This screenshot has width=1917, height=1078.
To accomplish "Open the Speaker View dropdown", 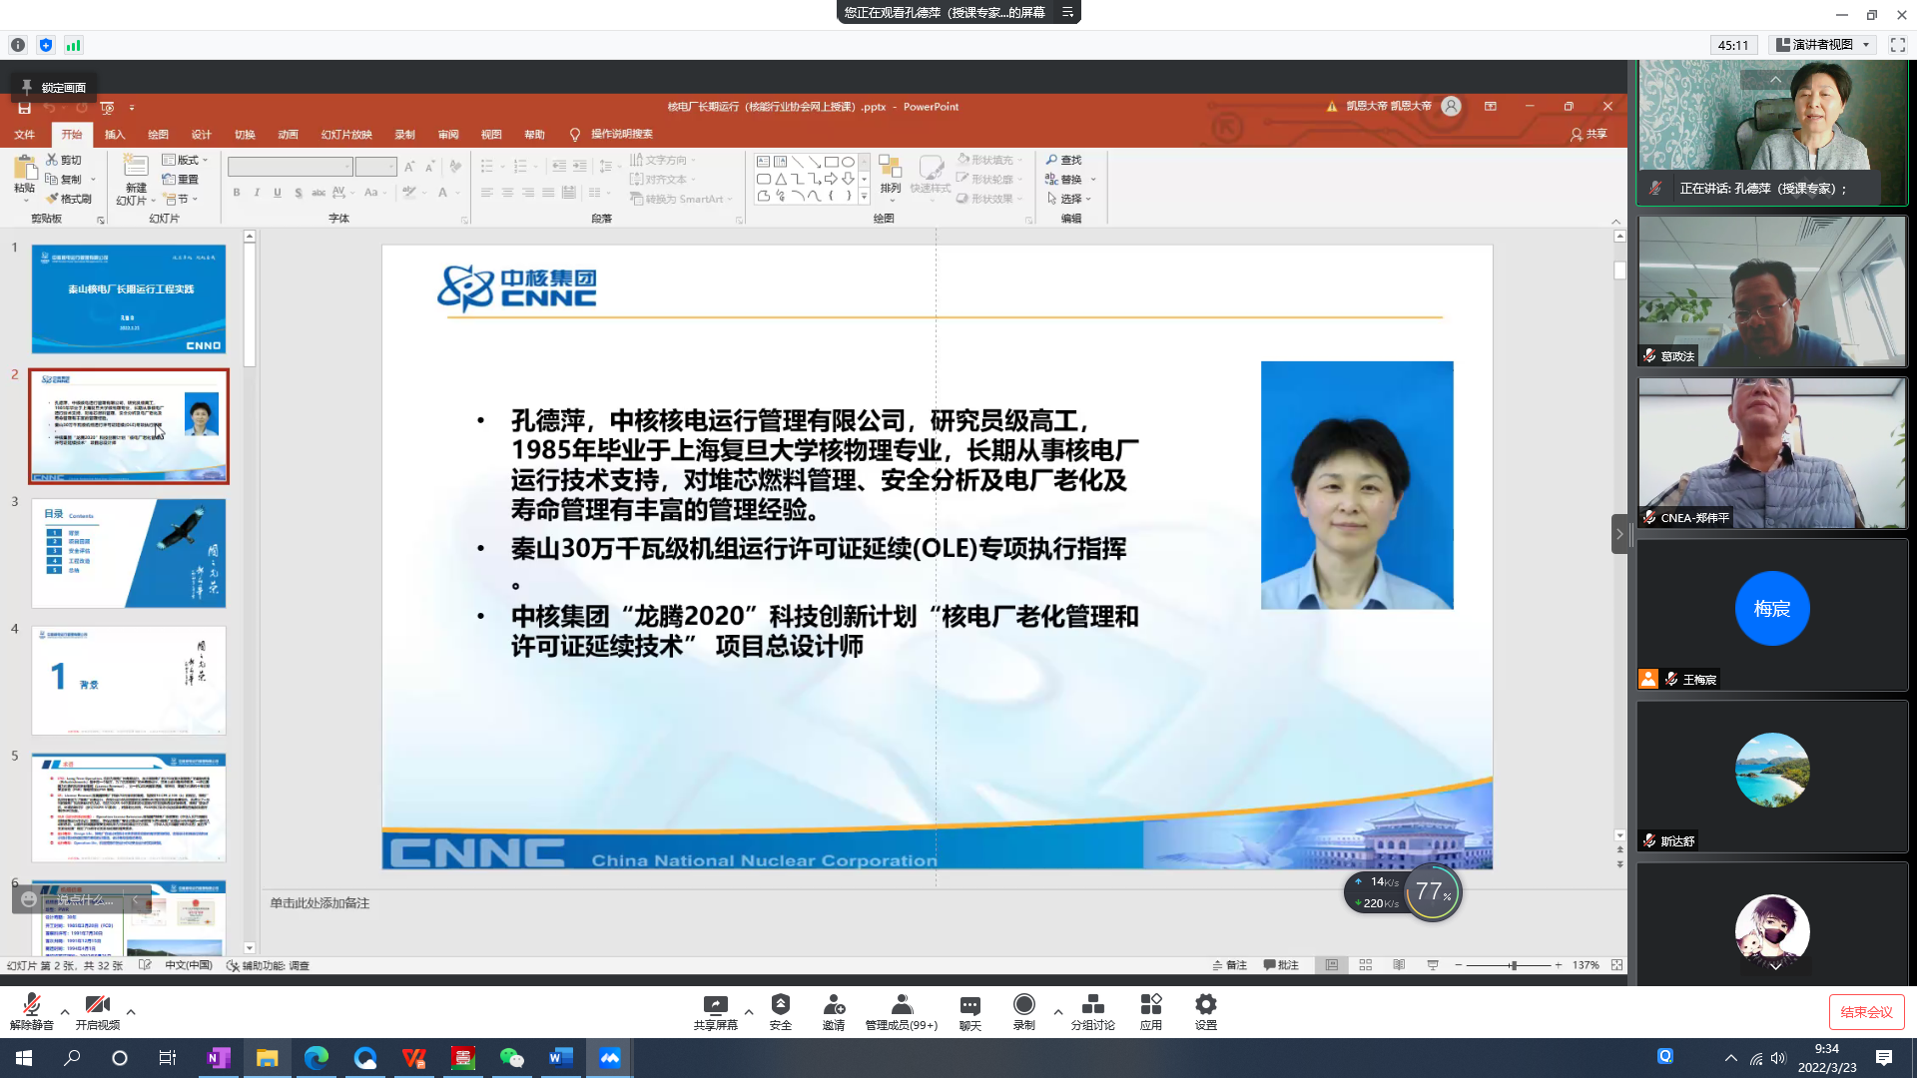I will point(1823,45).
